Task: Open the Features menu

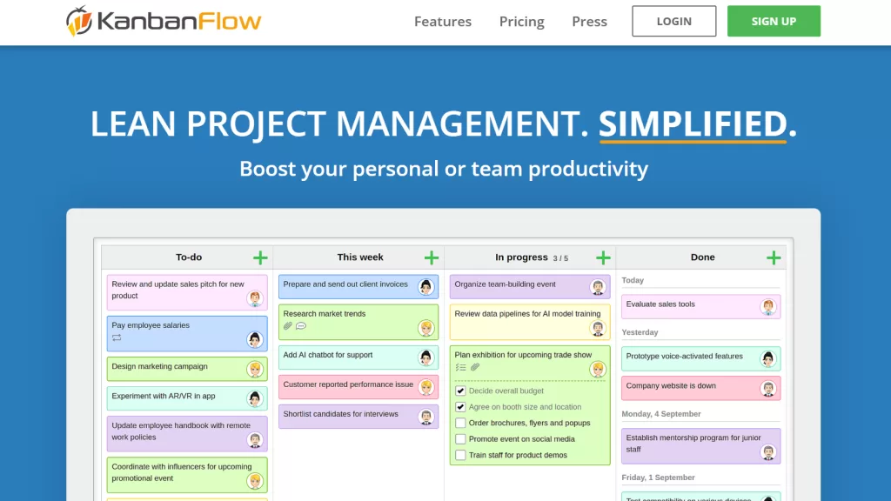Action: point(443,21)
